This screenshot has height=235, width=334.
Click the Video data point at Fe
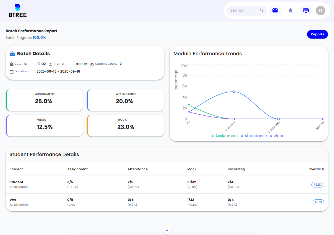point(189,112)
